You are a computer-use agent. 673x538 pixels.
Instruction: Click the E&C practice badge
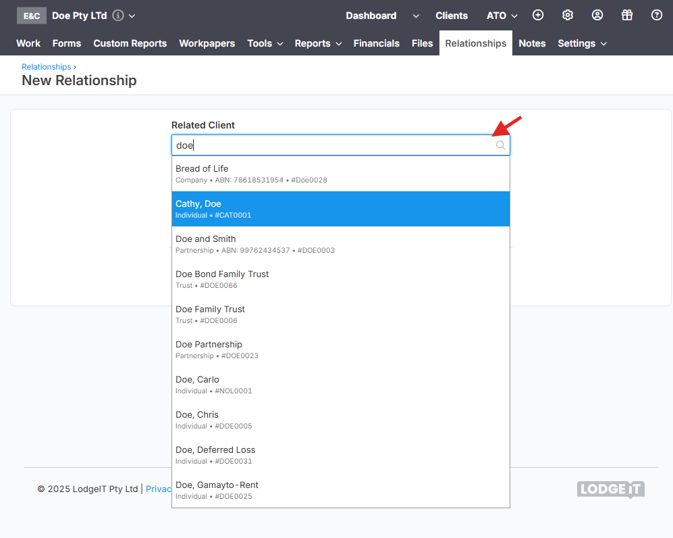31,16
